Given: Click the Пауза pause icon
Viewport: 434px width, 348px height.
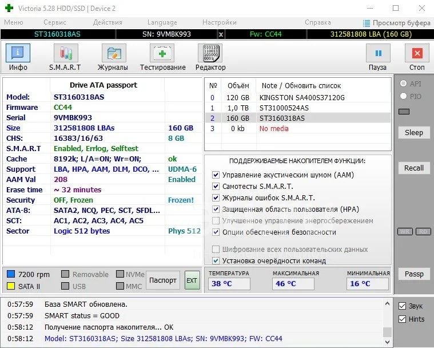Looking at the screenshot, I should tap(378, 53).
